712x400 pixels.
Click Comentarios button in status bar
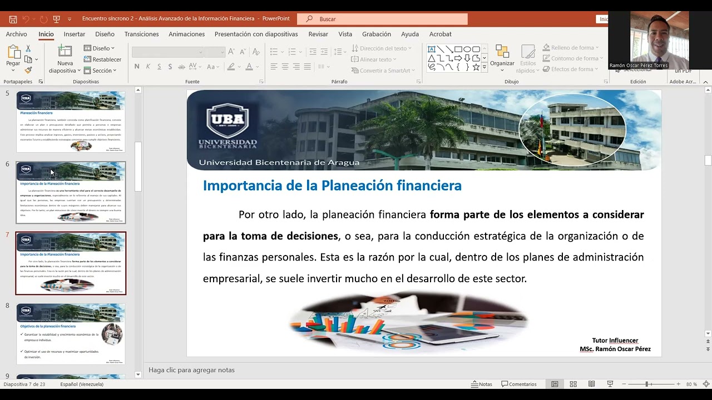point(519,384)
